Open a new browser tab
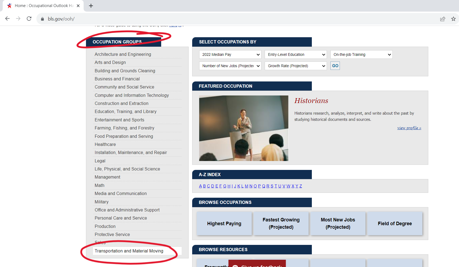Screen dimensions: 459x267 [91, 6]
